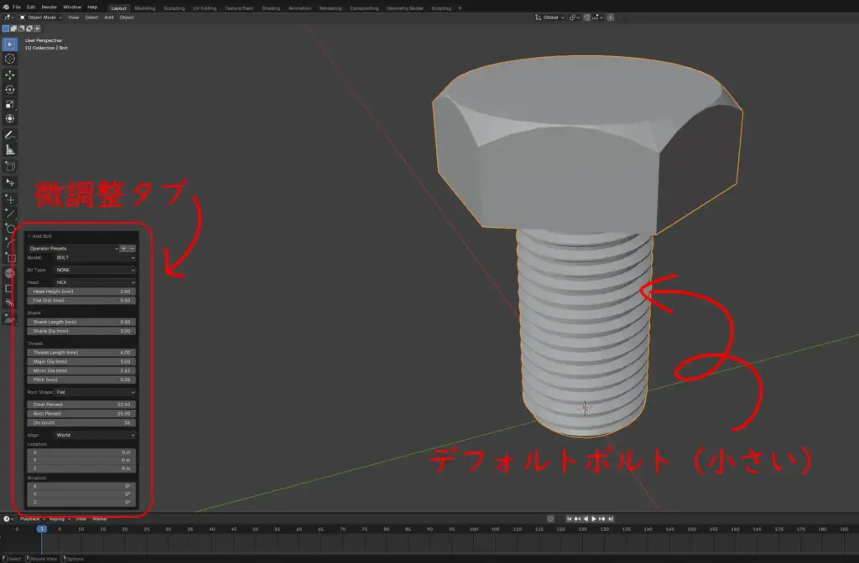Add a new operator preset with plus
Viewport: 859px width, 563px height.
(123, 248)
